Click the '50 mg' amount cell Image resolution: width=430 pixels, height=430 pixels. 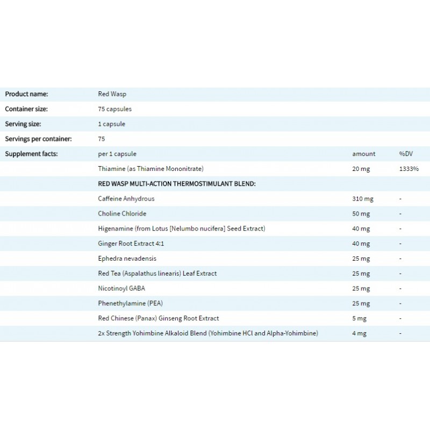361,213
